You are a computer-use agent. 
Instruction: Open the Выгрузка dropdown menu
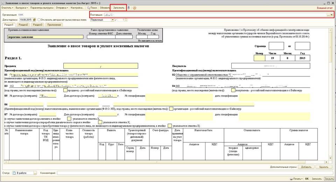click(21, 8)
